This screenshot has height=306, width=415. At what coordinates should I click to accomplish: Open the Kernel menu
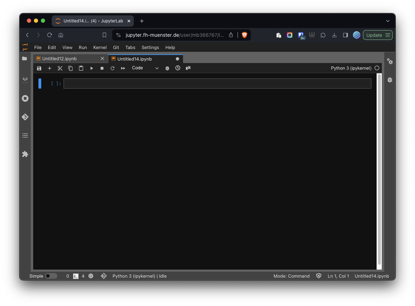(100, 47)
